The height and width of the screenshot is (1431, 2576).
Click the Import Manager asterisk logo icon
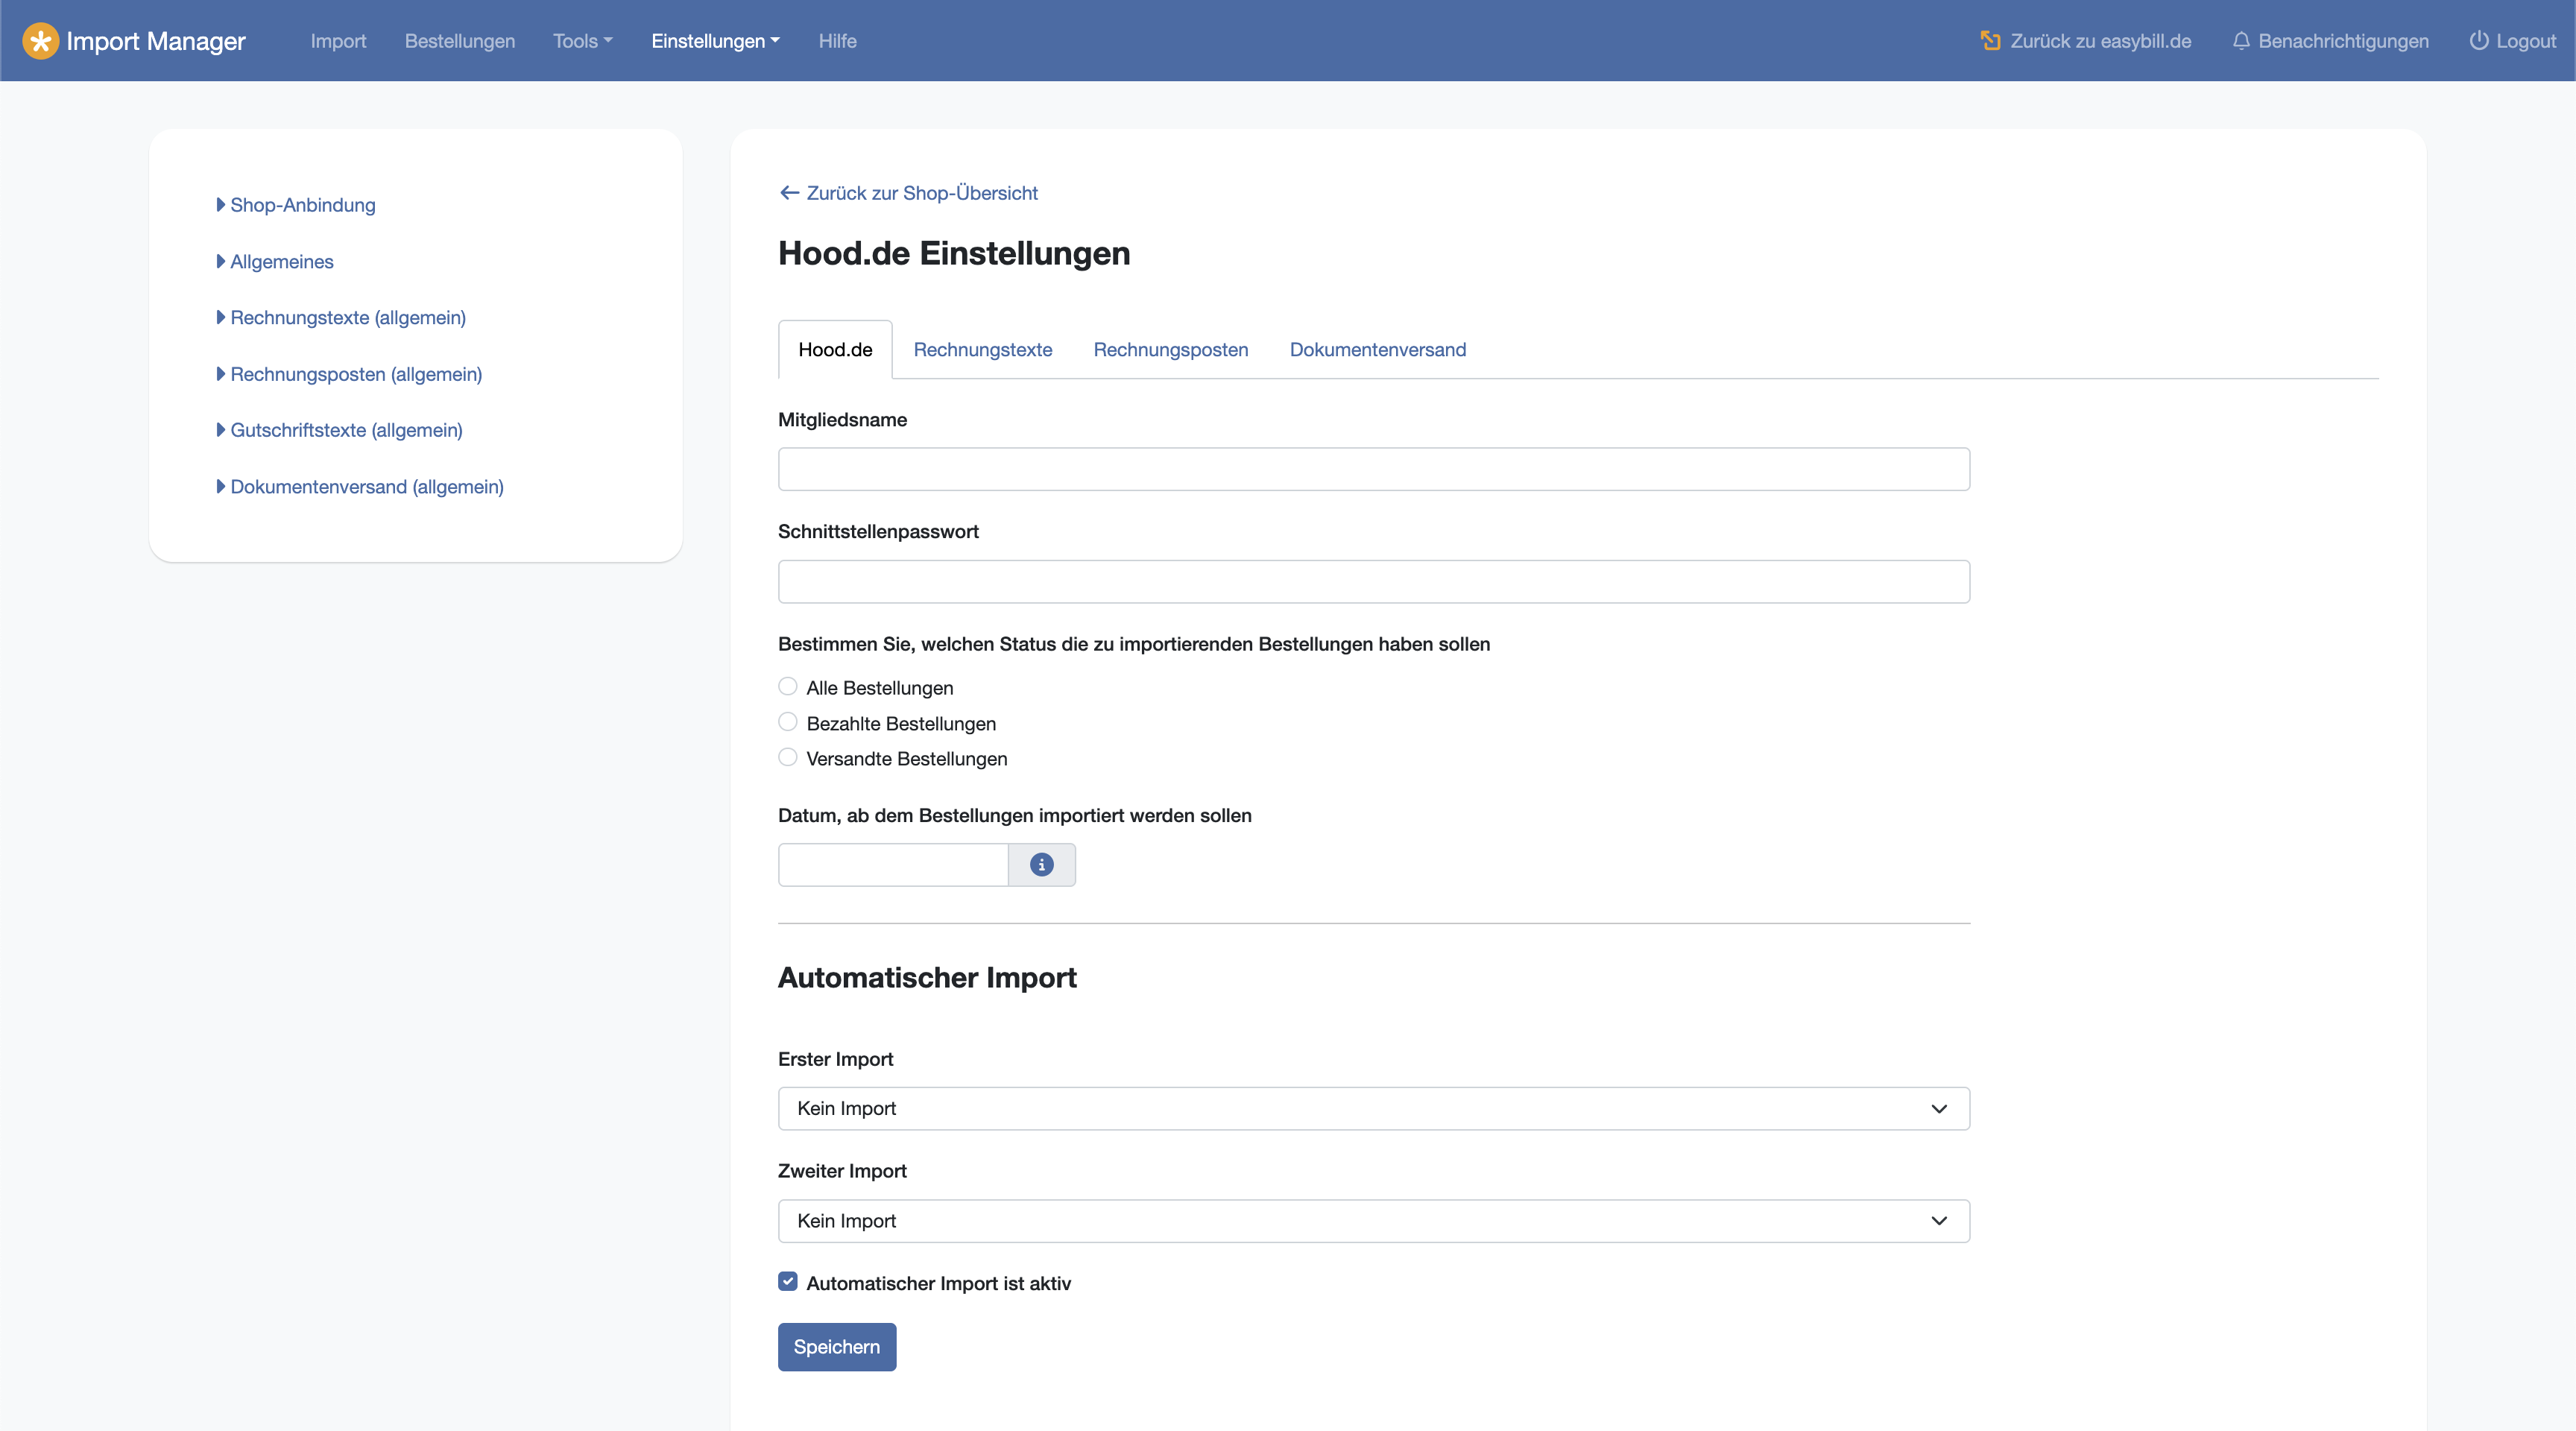click(x=41, y=41)
